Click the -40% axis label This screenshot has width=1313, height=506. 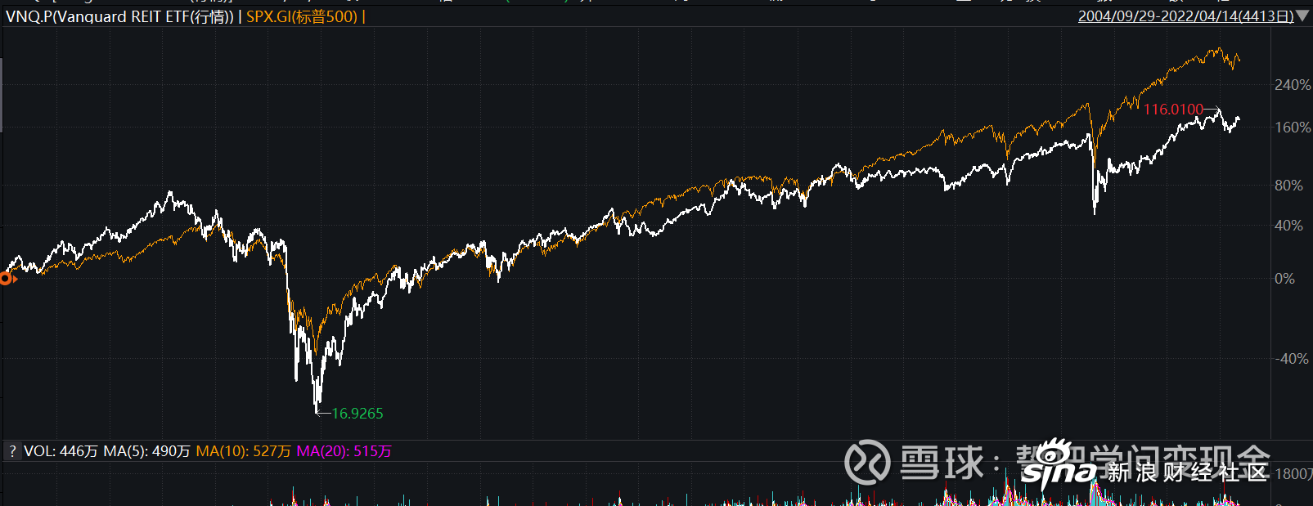tap(1292, 359)
